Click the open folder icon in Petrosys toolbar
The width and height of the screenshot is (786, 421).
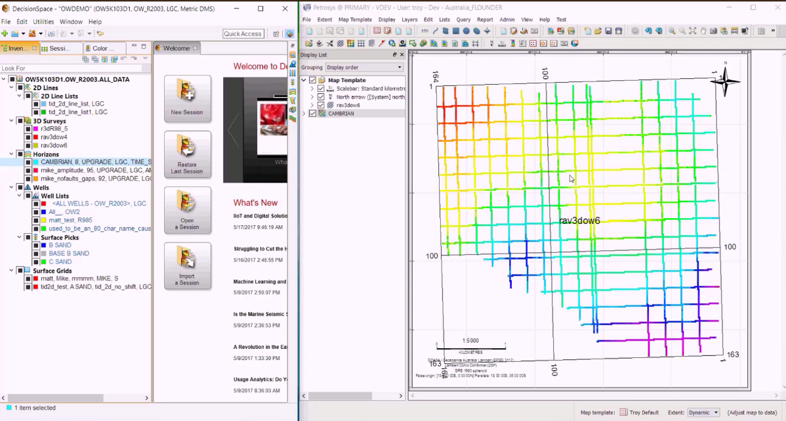point(598,31)
